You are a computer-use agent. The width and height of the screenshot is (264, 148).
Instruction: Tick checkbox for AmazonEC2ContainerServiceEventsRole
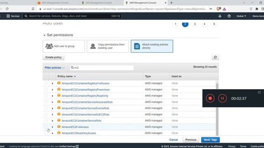[x=46, y=108]
